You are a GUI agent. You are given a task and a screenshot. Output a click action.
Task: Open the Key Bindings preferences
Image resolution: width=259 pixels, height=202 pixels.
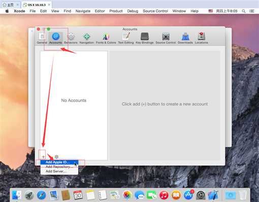145,38
